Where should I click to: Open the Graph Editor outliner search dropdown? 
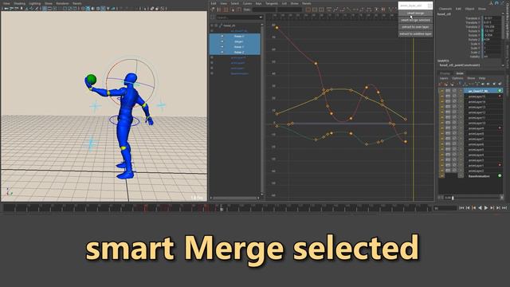(261, 18)
